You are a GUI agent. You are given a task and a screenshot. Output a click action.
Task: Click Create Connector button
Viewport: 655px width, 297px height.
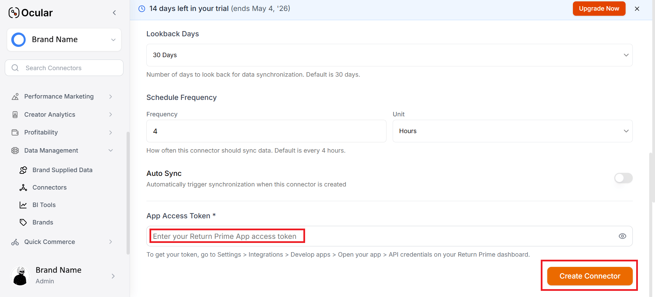tap(590, 276)
